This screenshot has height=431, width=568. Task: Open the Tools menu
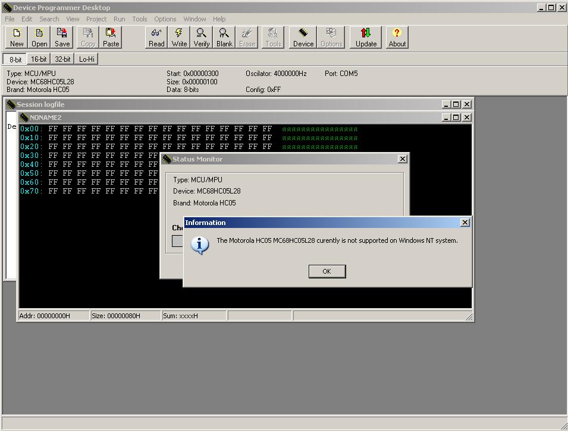pos(139,19)
